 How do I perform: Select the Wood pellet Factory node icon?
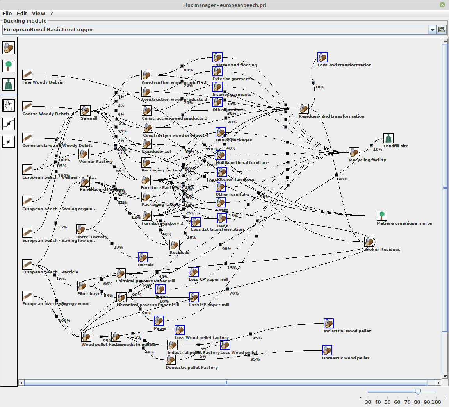click(86, 337)
